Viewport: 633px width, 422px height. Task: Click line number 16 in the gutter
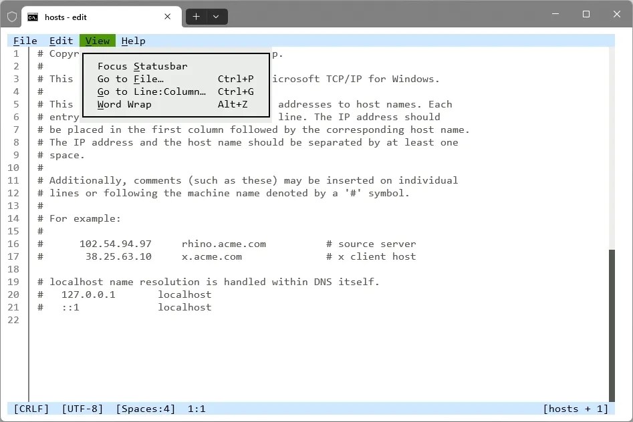point(13,244)
